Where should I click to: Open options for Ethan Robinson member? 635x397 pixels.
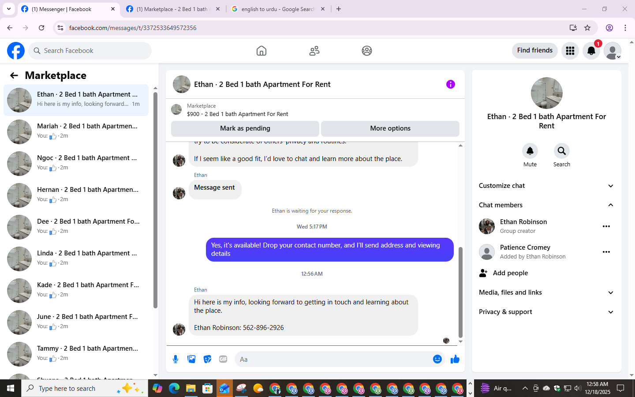[x=606, y=226]
